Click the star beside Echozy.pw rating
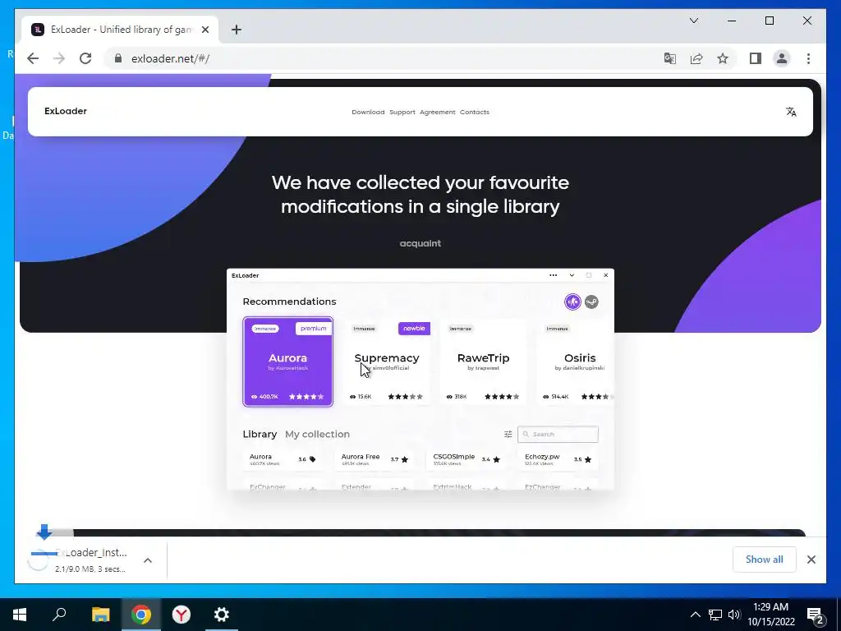The image size is (841, 631). (588, 459)
